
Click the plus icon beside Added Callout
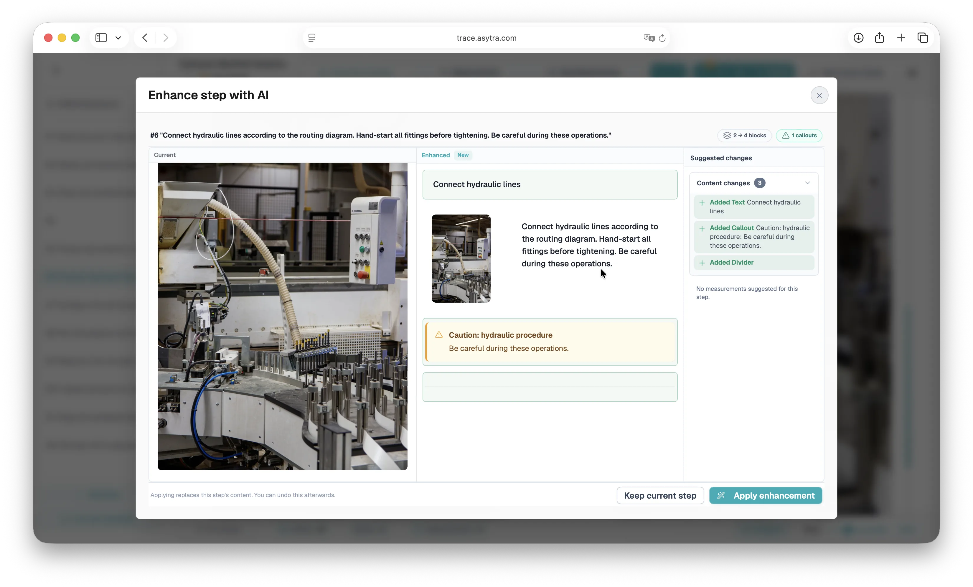tap(702, 228)
